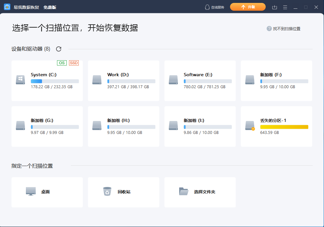Screen dimensions: 324x227
Task: Open the online service headset icon
Action: (x=207, y=7)
